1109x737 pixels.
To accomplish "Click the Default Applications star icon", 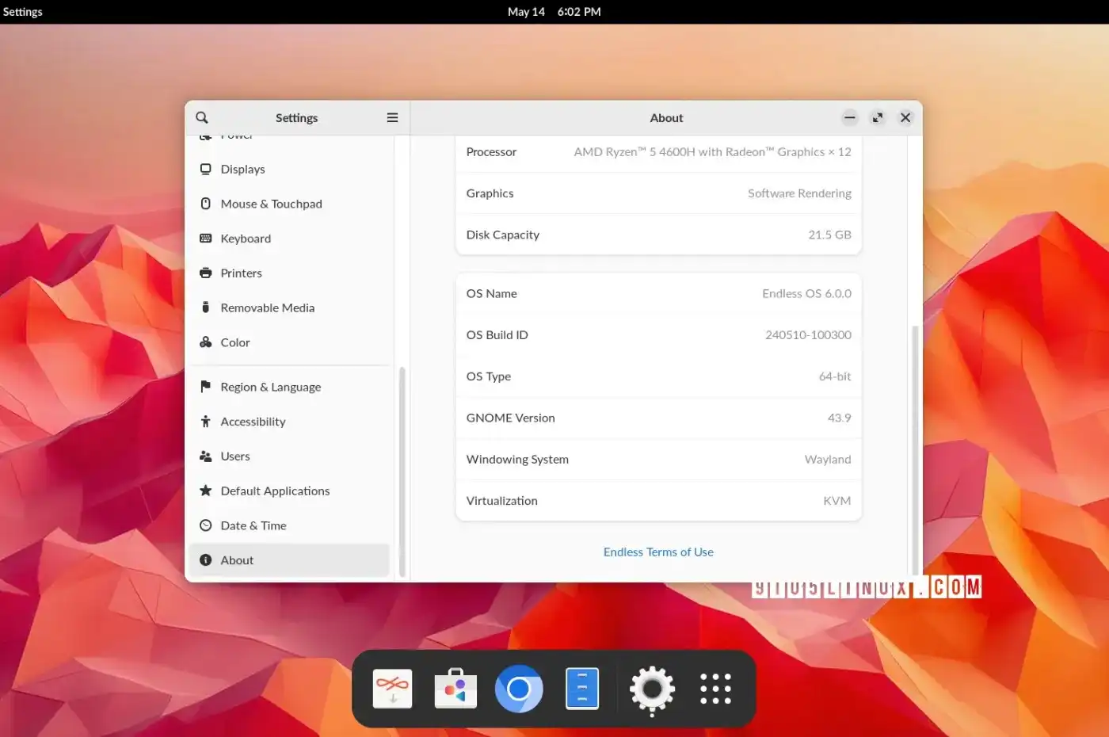I will point(206,491).
